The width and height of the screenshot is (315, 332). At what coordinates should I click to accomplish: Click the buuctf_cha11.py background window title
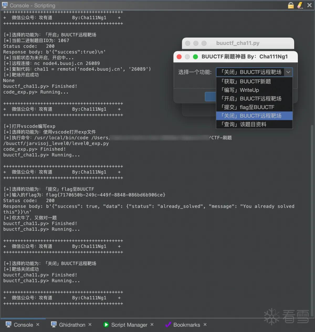click(x=238, y=43)
